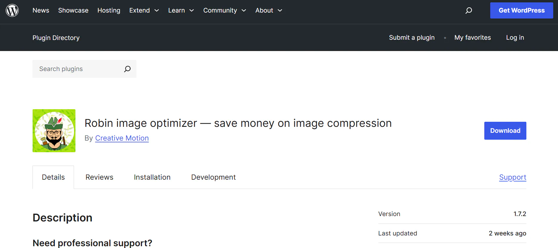Click the 'Version' label
558x248 pixels.
point(389,214)
